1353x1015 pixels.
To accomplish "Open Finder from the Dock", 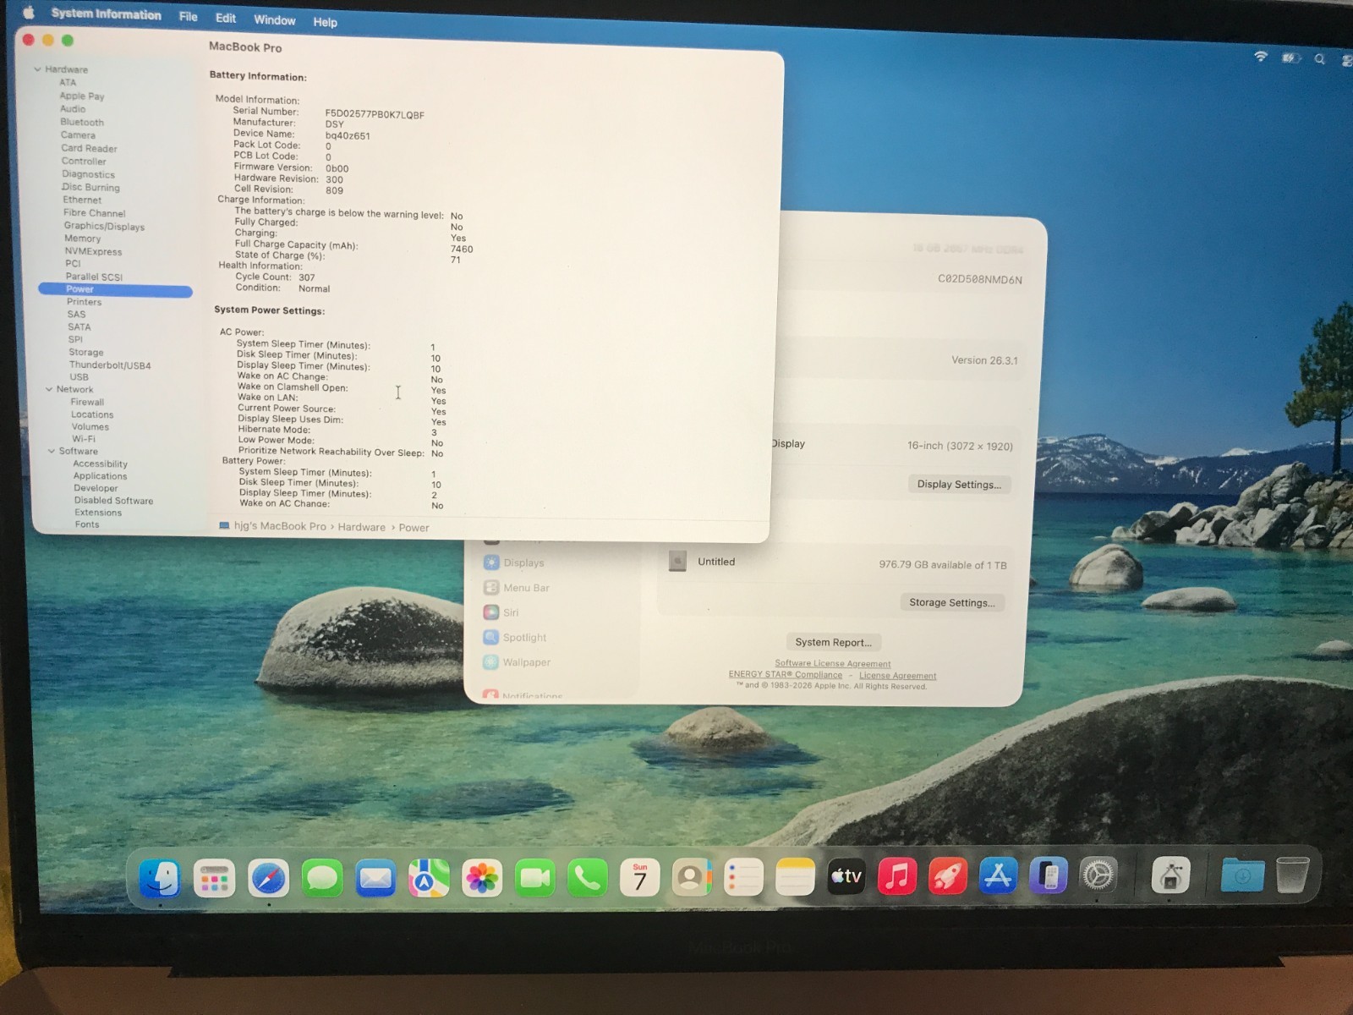I will [159, 878].
